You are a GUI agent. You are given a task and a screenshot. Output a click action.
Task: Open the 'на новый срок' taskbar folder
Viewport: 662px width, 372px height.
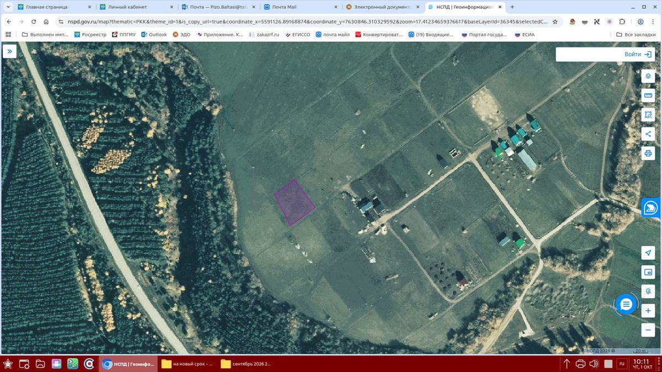[188, 364]
